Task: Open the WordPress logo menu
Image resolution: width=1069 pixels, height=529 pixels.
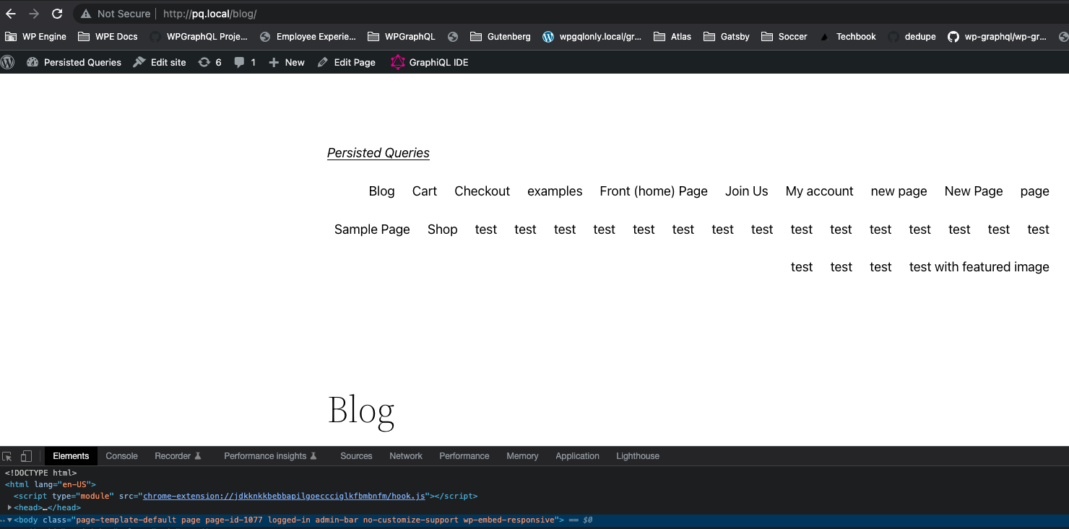Action: point(7,62)
